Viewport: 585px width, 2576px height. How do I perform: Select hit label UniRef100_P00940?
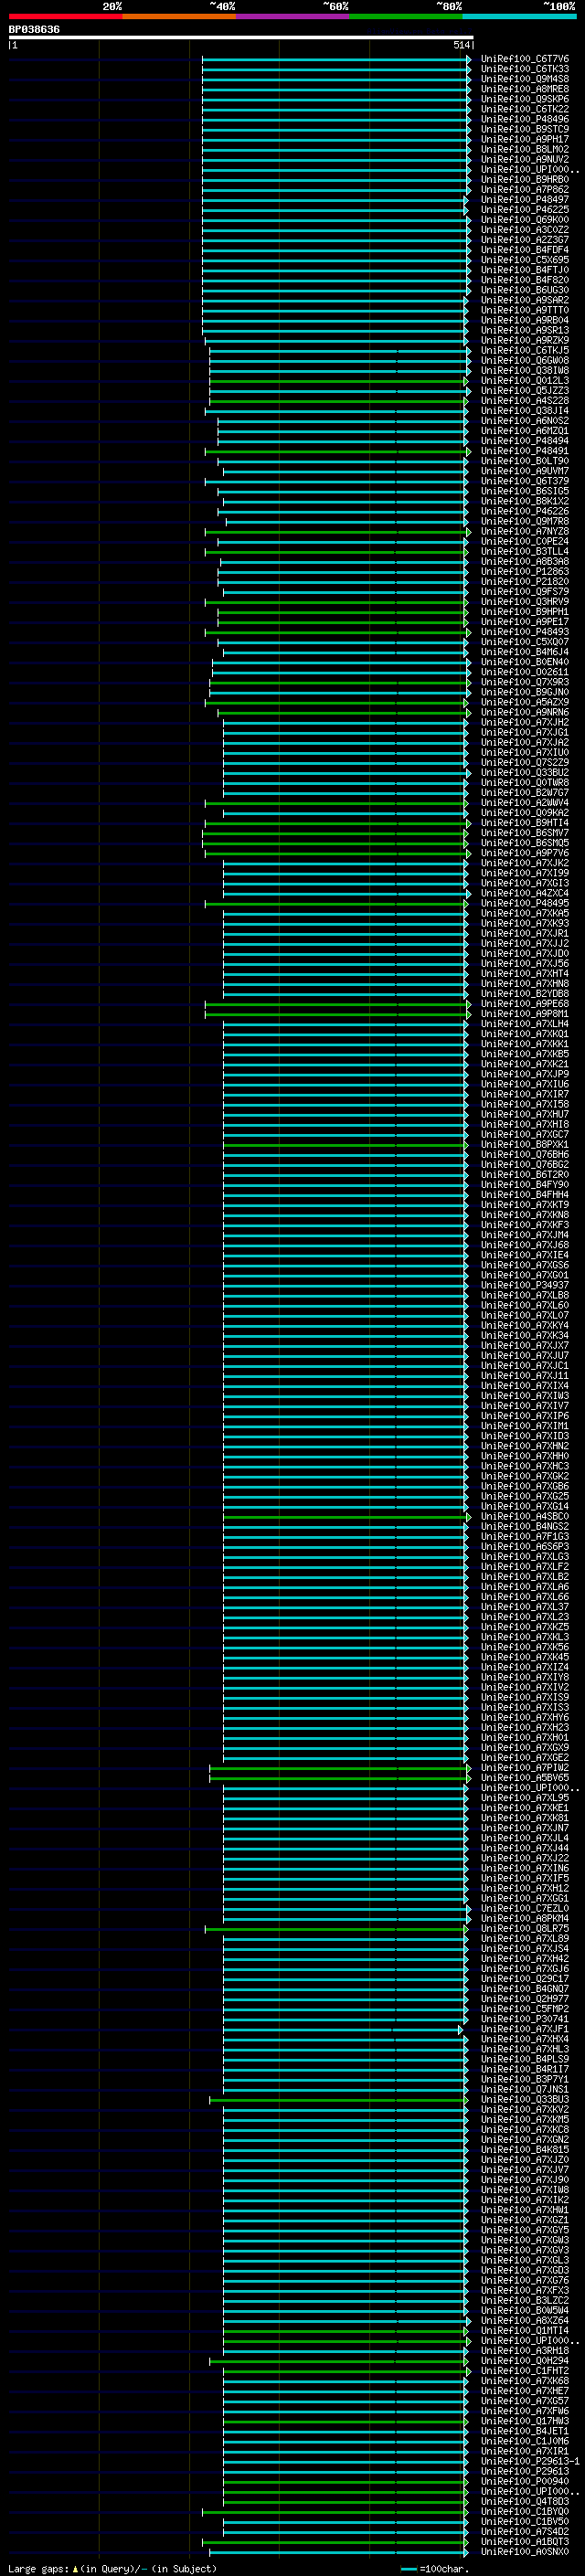coord(525,2481)
